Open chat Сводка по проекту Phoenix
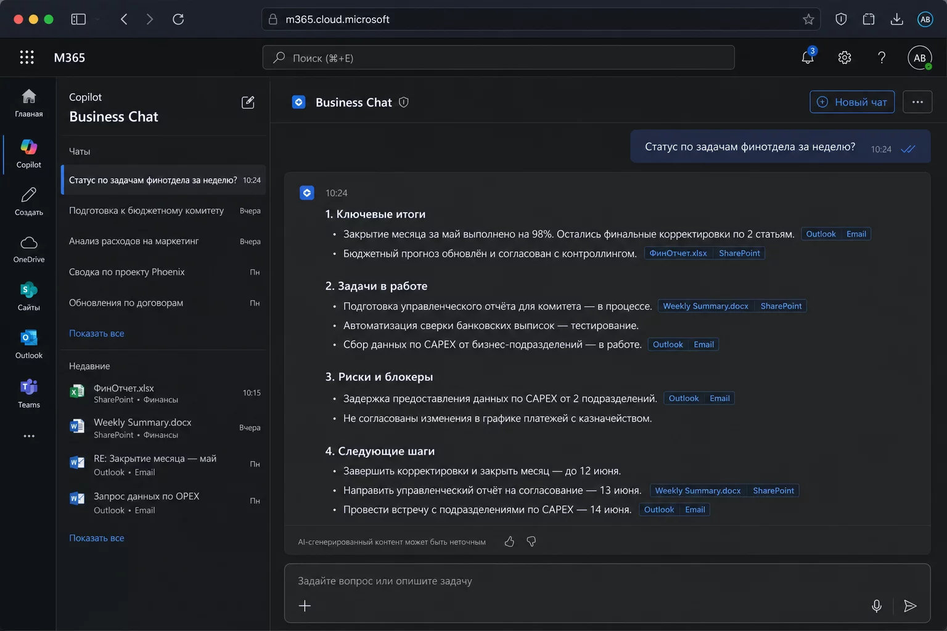 164,272
